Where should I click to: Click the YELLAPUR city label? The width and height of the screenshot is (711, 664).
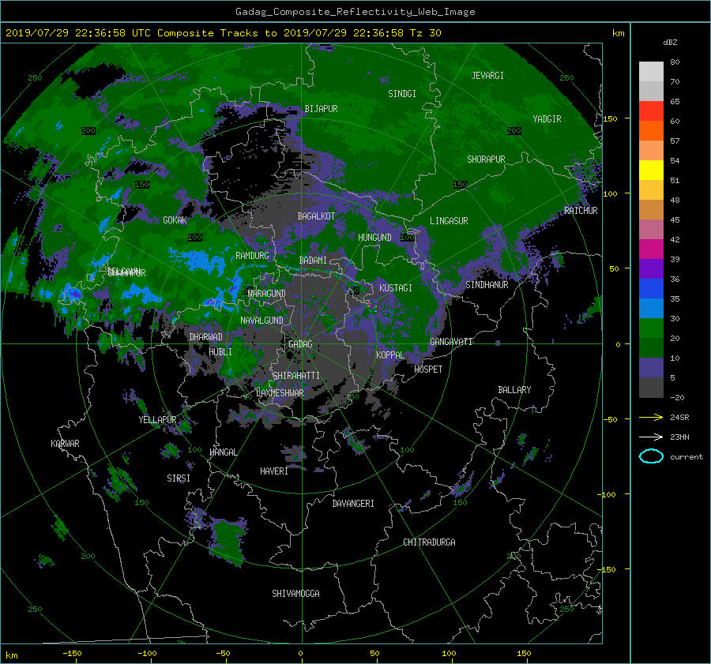point(157,420)
